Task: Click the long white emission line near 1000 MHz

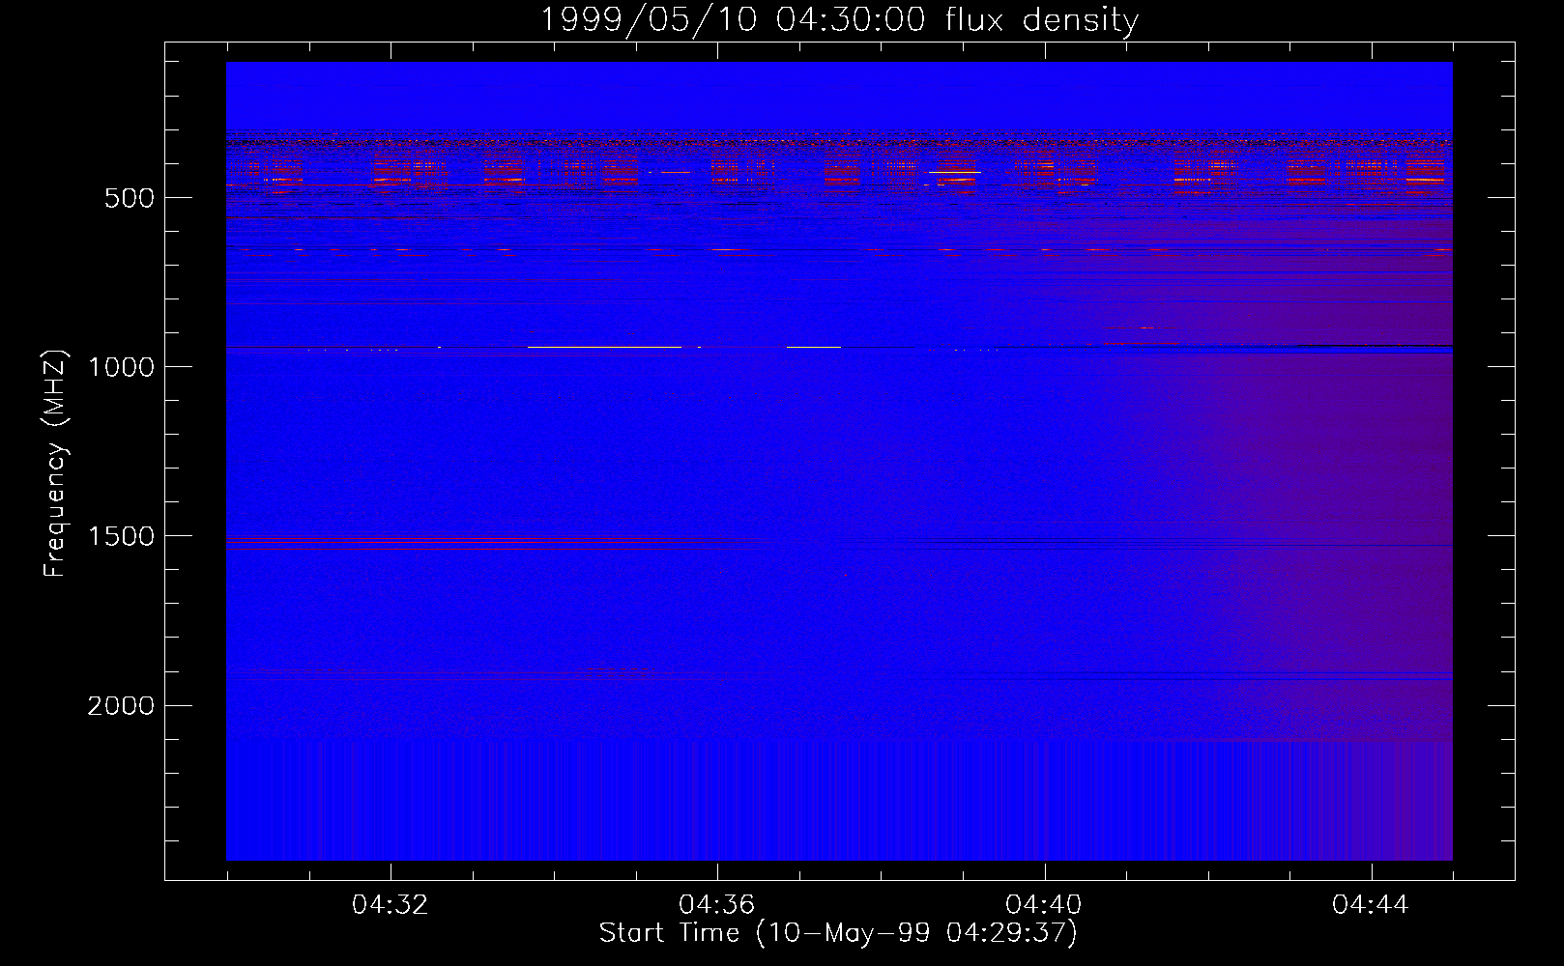Action: (604, 347)
